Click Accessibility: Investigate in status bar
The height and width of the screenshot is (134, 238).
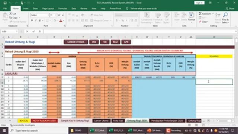(x=22, y=125)
